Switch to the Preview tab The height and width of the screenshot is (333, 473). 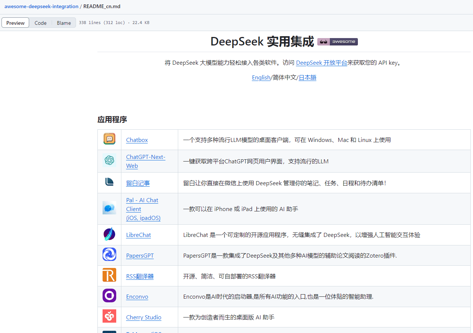click(15, 23)
